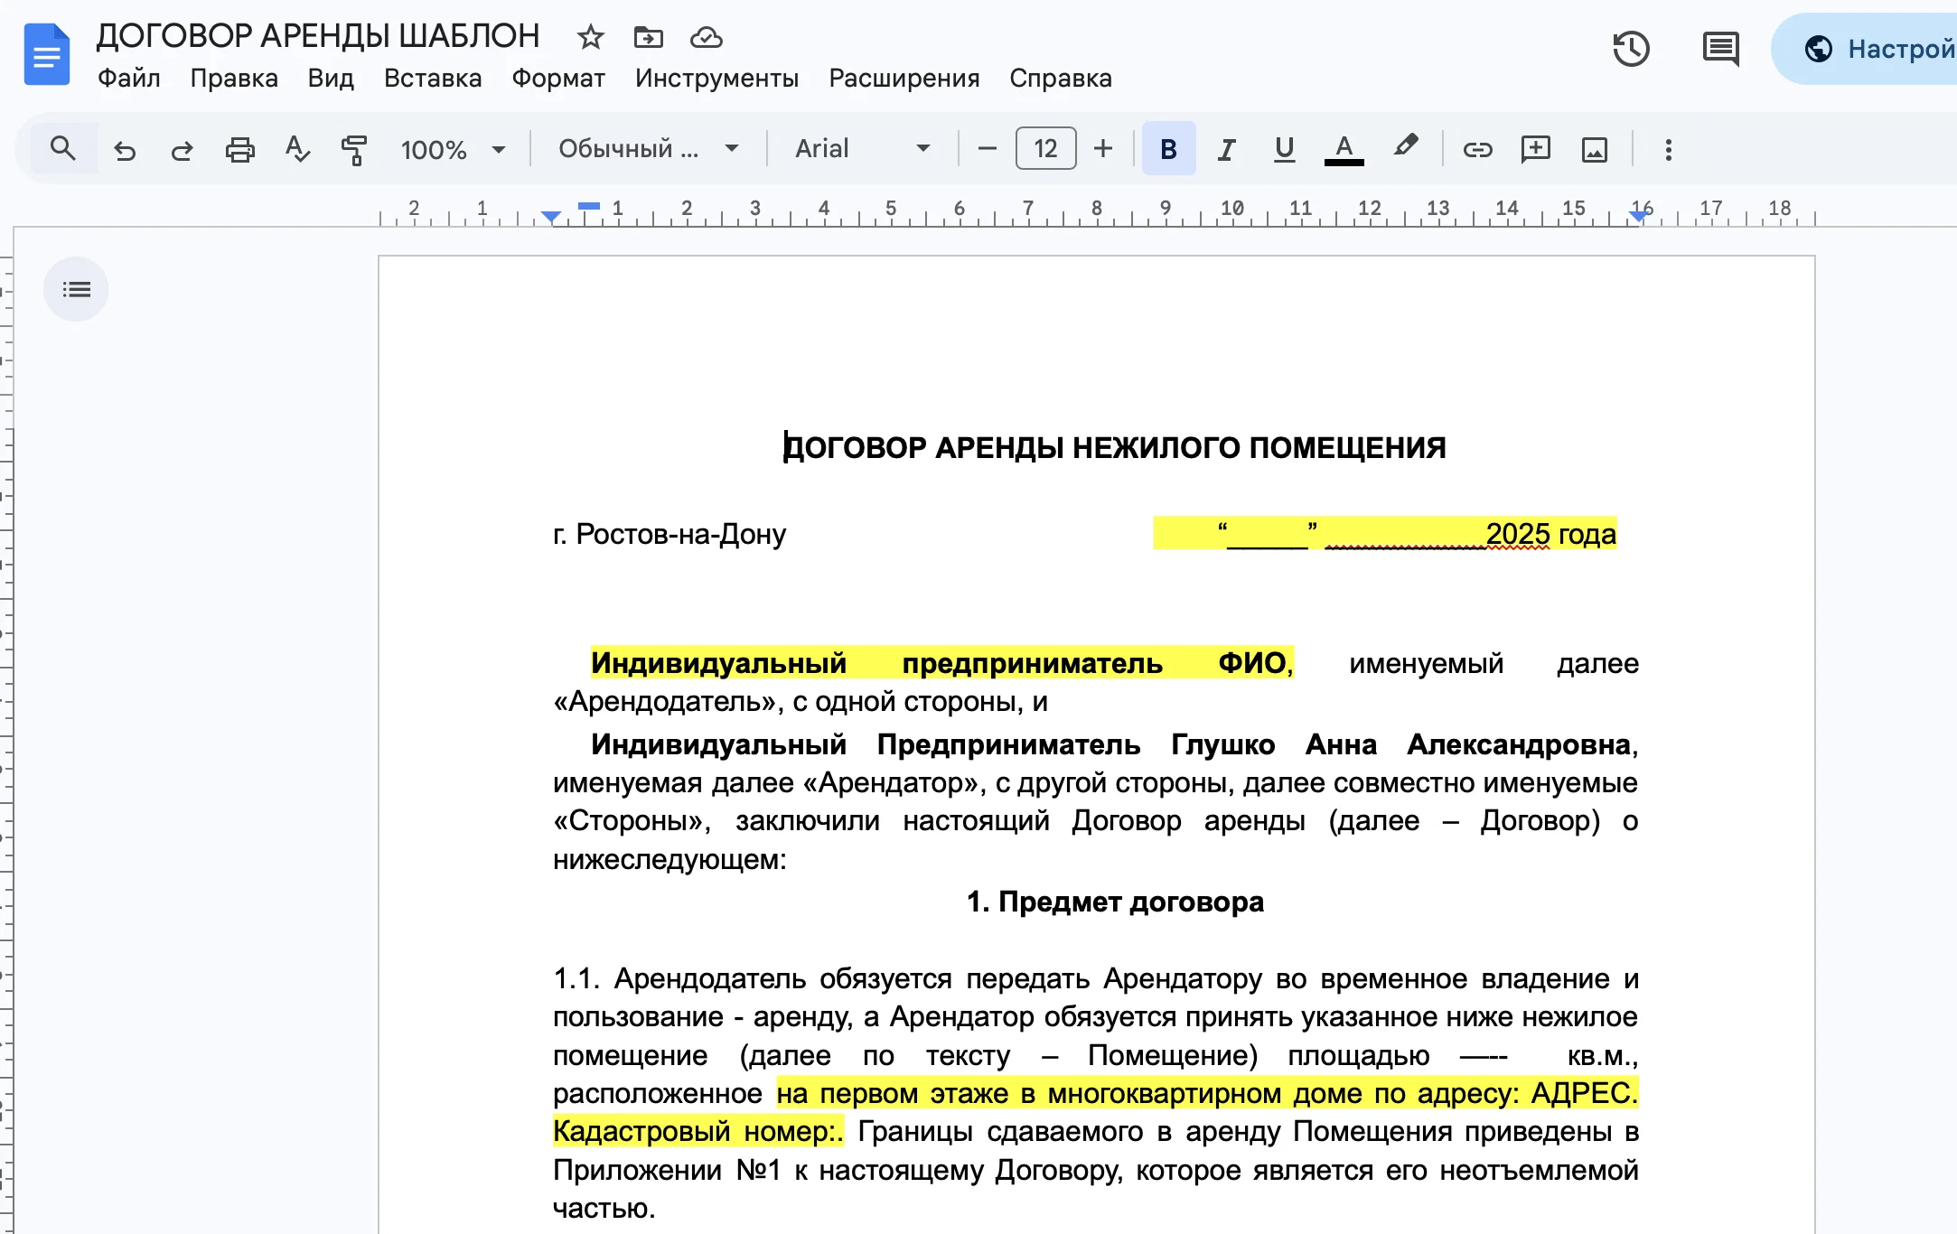Insert a link
This screenshot has width=1957, height=1234.
click(x=1477, y=149)
